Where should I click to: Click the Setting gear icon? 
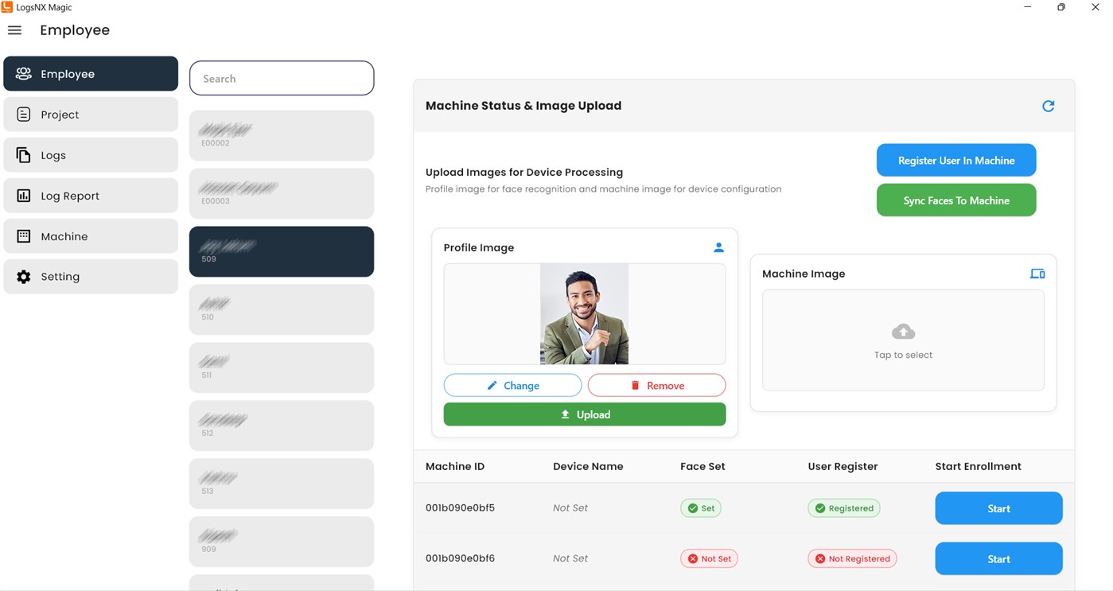24,277
